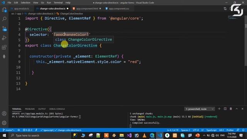Switch to app.module.ts tab
Image resolution: width=247 pixels, height=139 pixels.
click(22, 8)
